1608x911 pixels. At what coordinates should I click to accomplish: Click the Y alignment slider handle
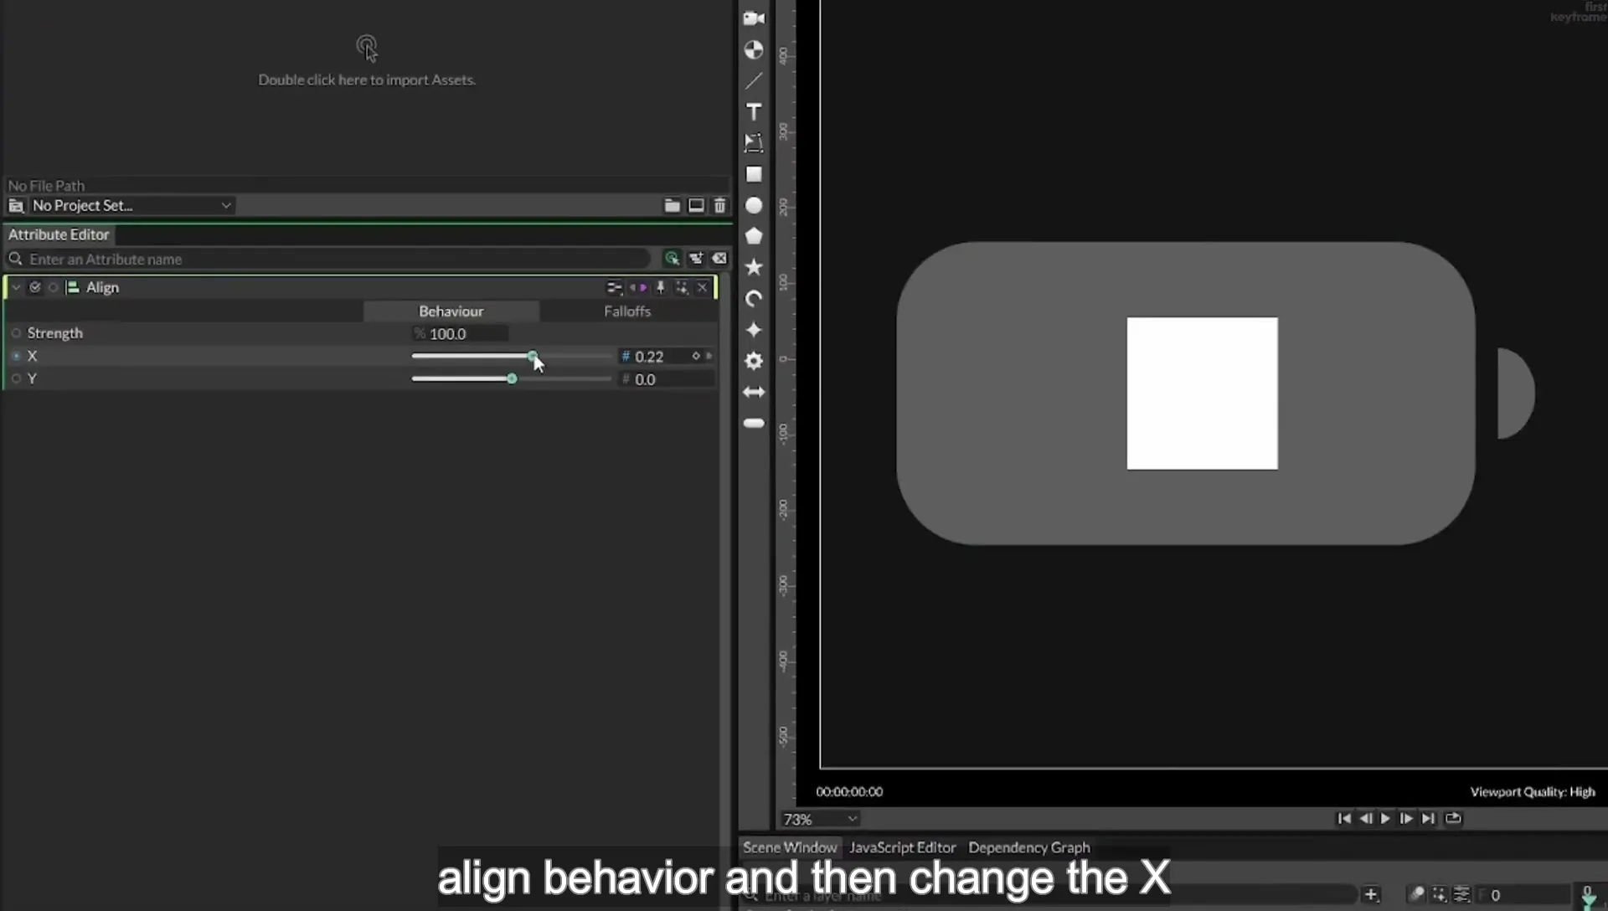[512, 378]
